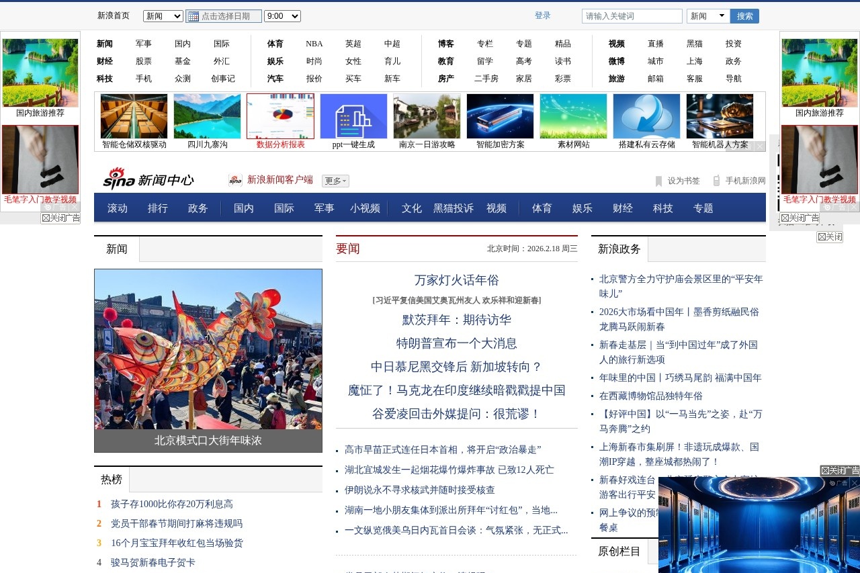This screenshot has height=573, width=860.
Task: Close the right sidebar ad via 关闭广告
Action: coord(800,218)
